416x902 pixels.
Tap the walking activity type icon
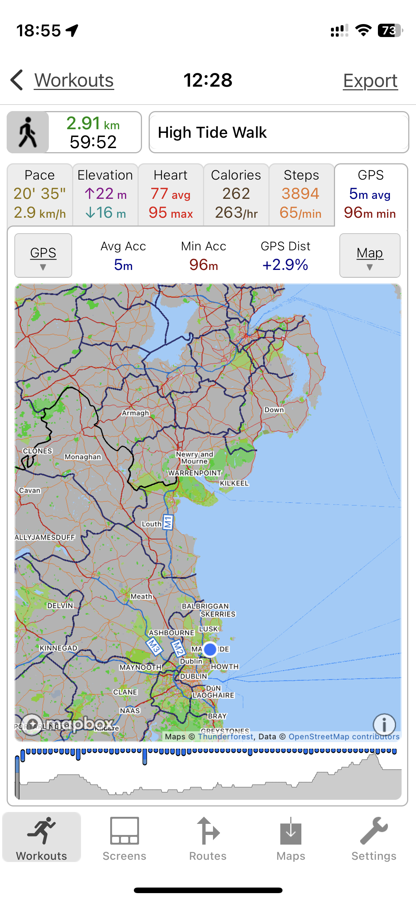28,133
